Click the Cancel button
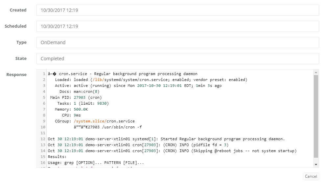The height and width of the screenshot is (184, 326). [311, 176]
